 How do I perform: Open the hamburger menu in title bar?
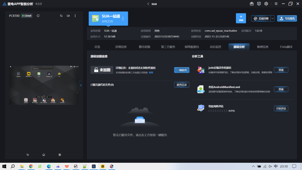[276, 4]
